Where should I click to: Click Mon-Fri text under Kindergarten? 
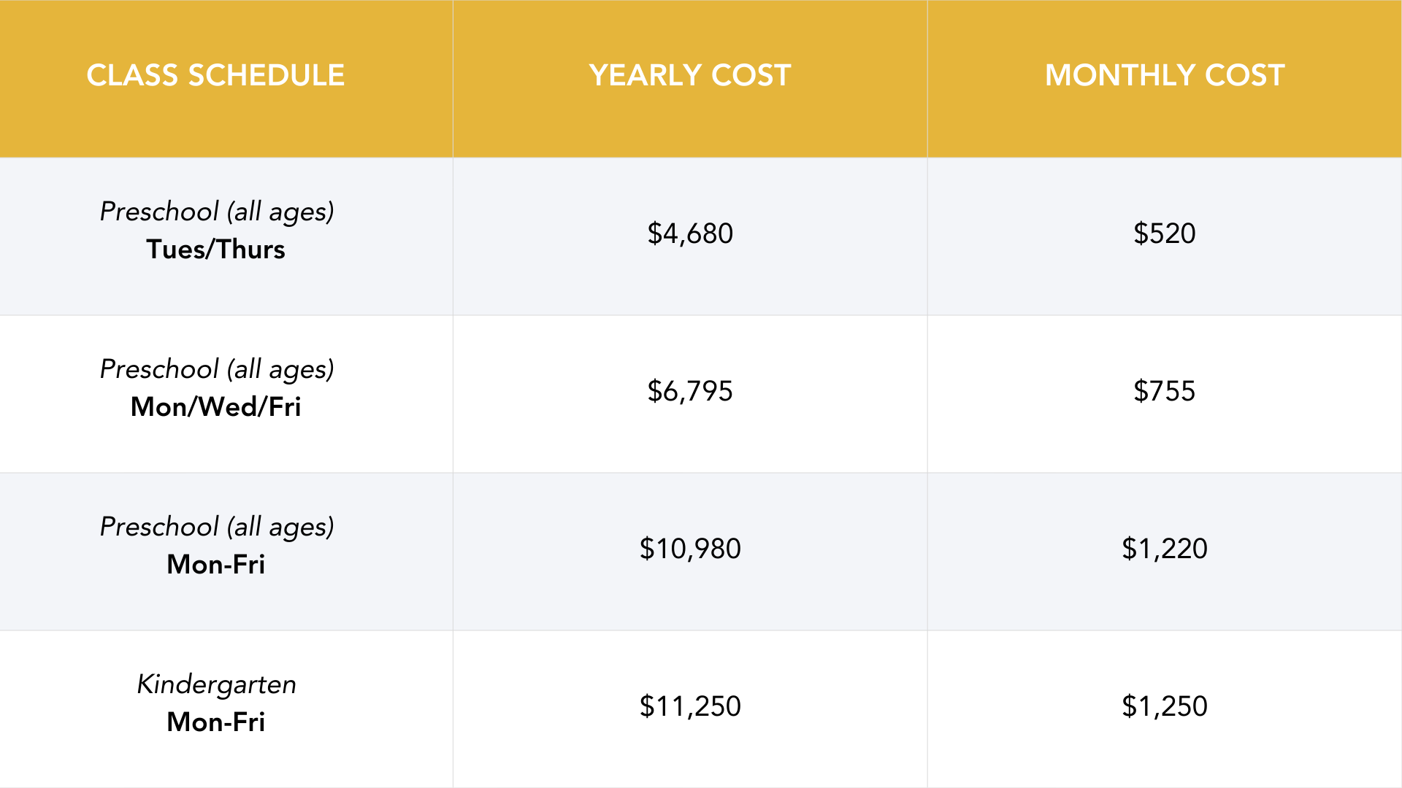(215, 722)
